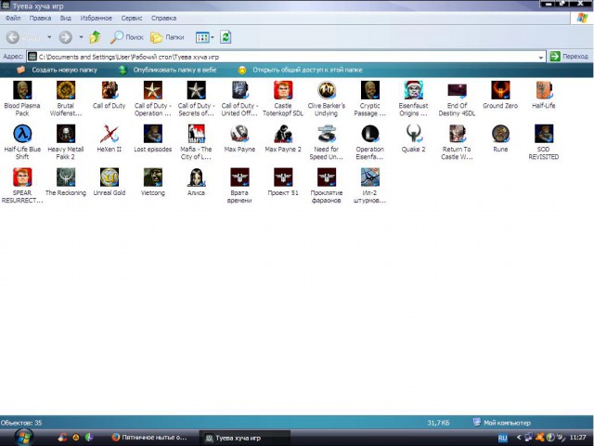594x446 pixels.
Task: Select End Of Destiny 4SDL icon
Action: point(457,90)
